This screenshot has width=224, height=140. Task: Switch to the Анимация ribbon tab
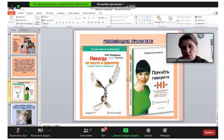[60, 13]
